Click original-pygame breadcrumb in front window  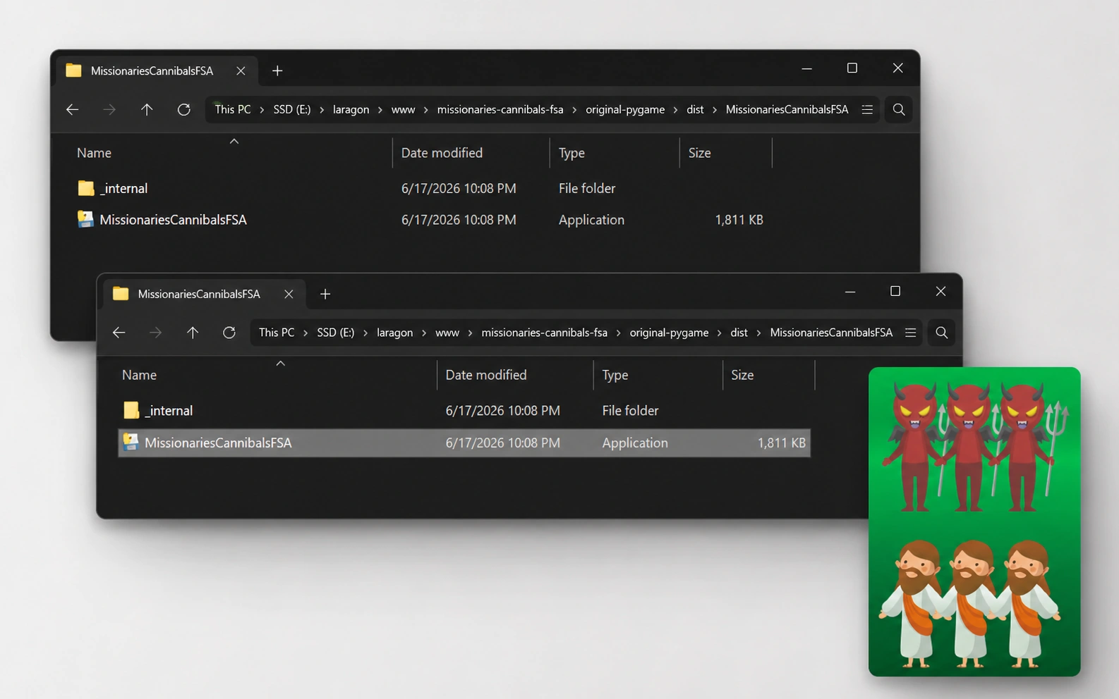tap(669, 333)
